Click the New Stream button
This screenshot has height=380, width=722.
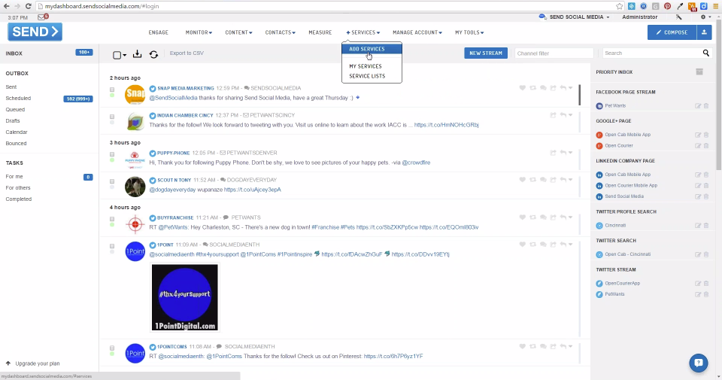(x=486, y=53)
